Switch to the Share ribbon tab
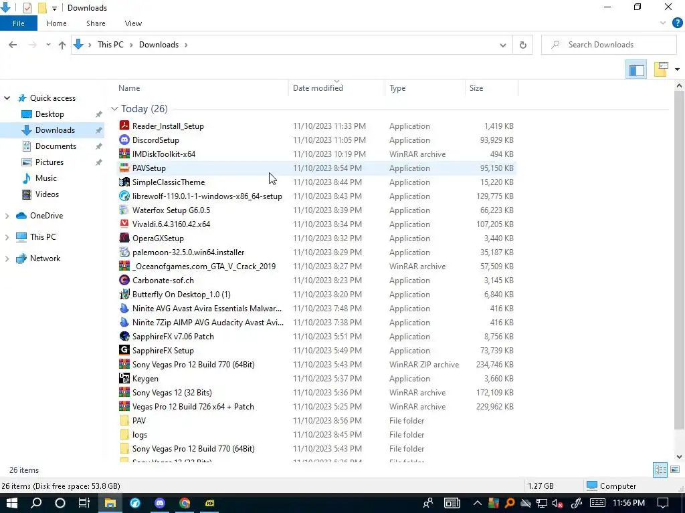 96,23
